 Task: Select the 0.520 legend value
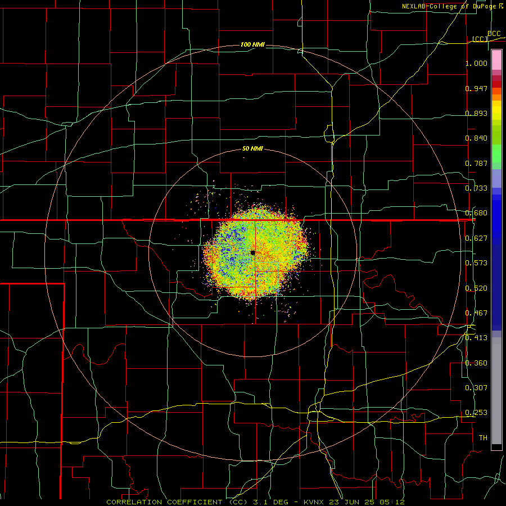[476, 288]
